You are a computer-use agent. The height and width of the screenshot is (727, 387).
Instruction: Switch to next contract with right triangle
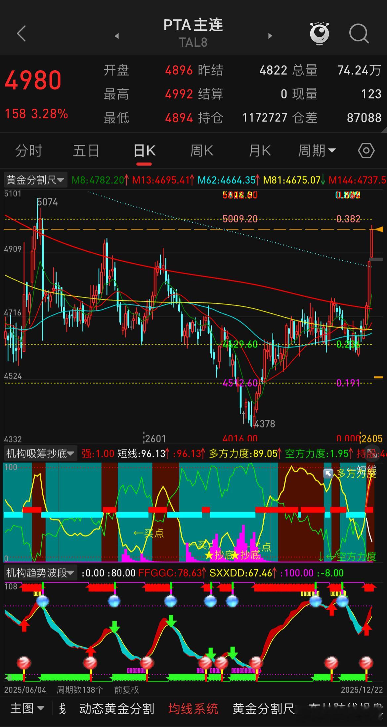click(270, 36)
